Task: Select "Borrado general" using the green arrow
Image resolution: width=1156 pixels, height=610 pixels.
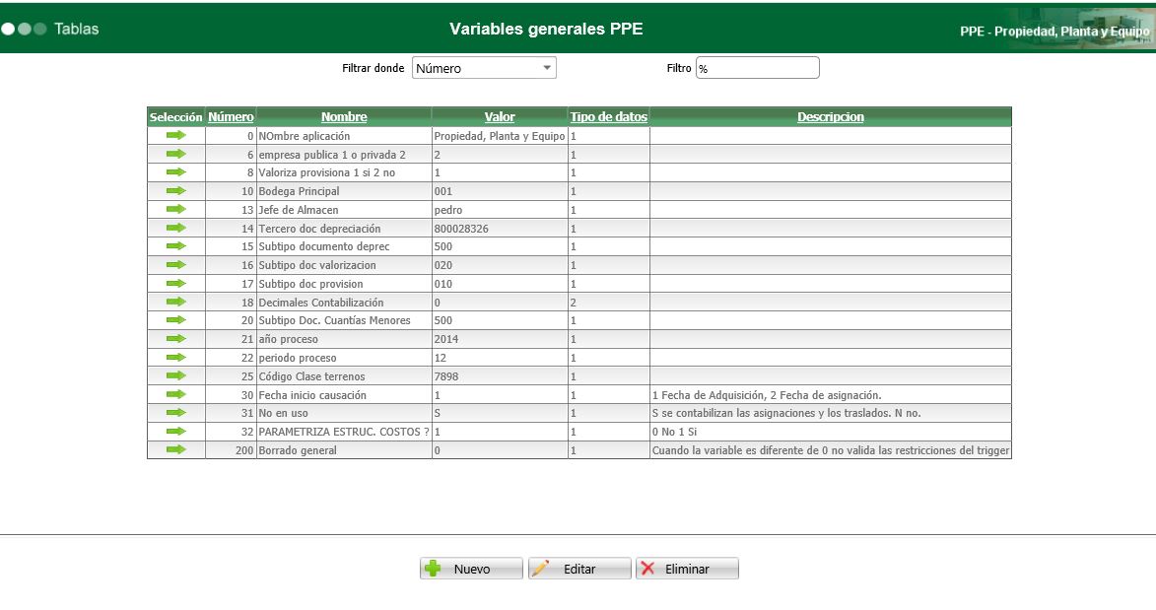Action: (175, 449)
